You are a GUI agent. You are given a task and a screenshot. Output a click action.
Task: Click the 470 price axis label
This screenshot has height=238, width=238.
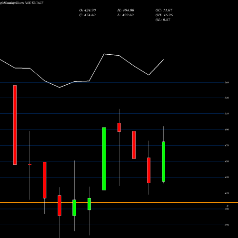point(227,145)
